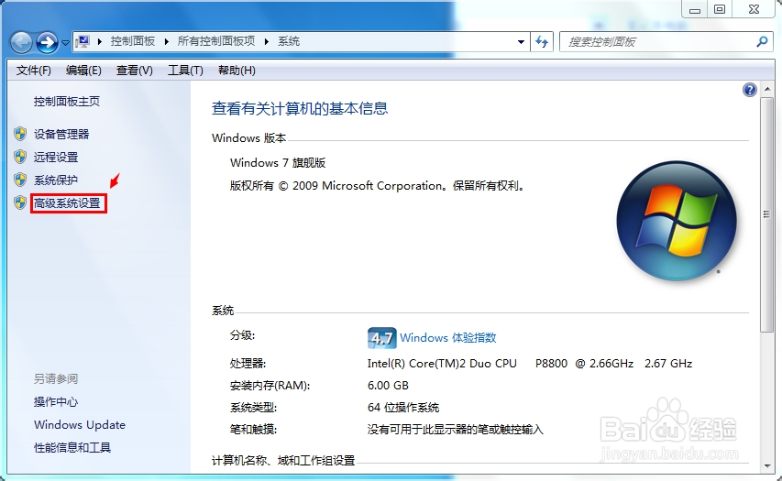The height and width of the screenshot is (481, 782).
Task: Click the 没有可用于此显示器的笔或触控输入 text
Action: point(456,429)
